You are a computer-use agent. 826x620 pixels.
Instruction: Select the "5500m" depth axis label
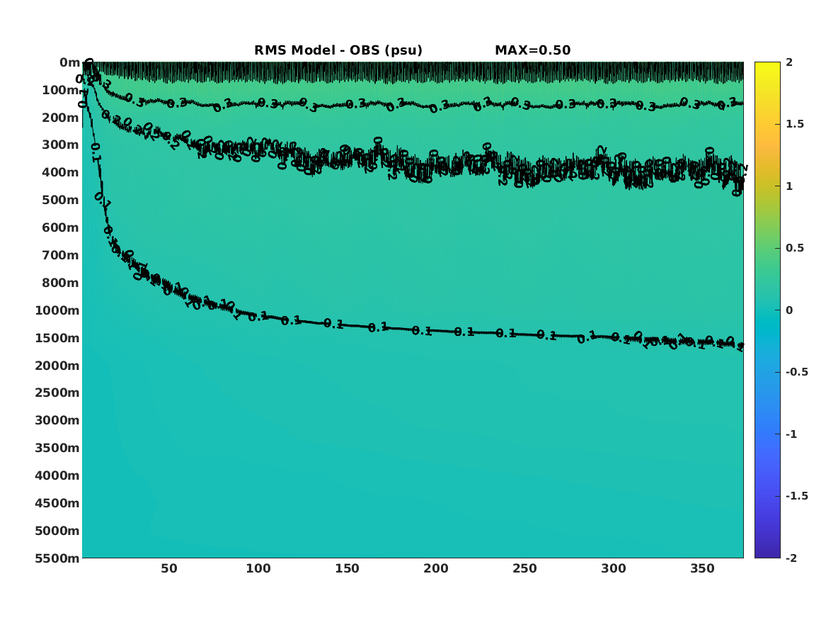[57, 558]
